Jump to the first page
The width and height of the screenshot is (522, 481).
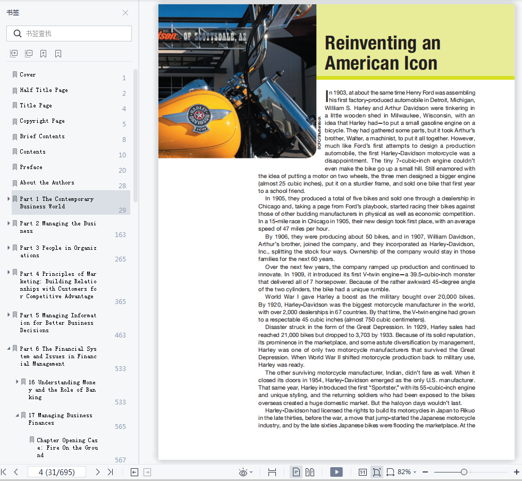[4, 472]
